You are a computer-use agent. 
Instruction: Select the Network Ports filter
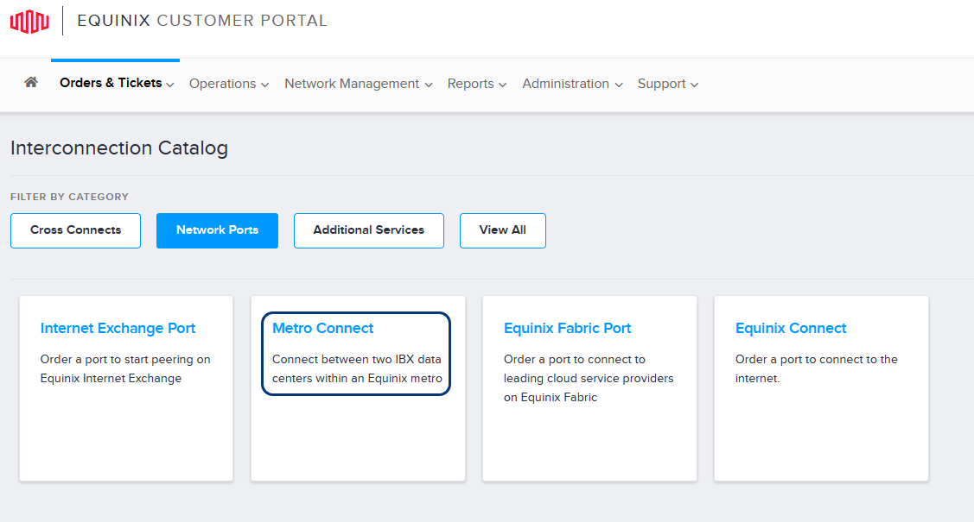coord(218,230)
